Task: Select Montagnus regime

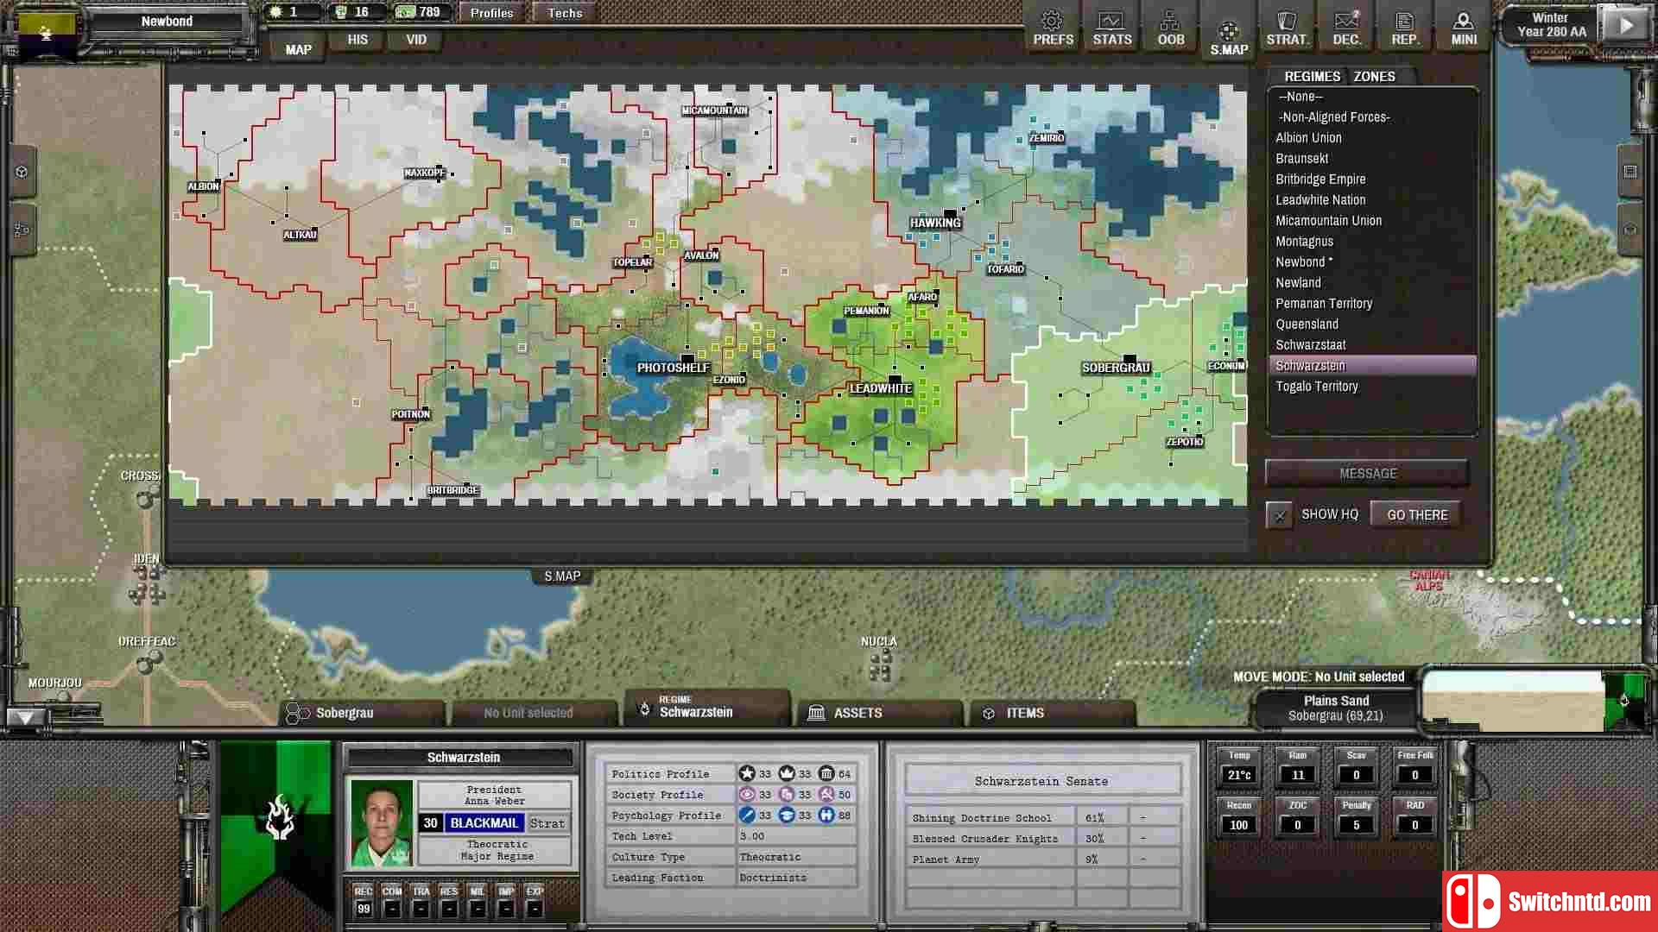Action: click(x=1372, y=242)
